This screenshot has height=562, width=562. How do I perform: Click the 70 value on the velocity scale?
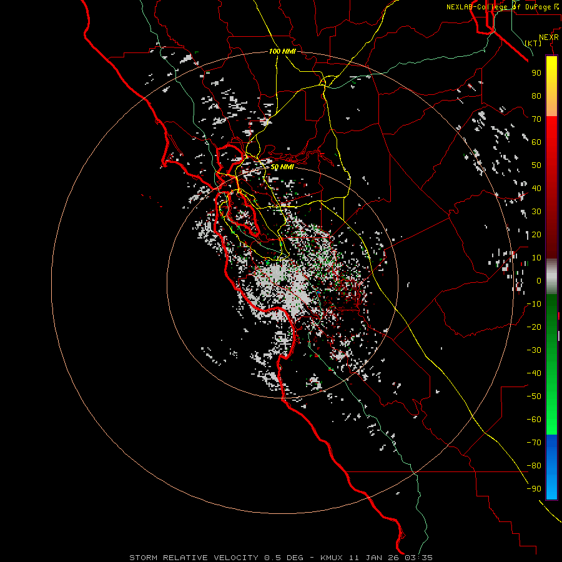click(536, 119)
